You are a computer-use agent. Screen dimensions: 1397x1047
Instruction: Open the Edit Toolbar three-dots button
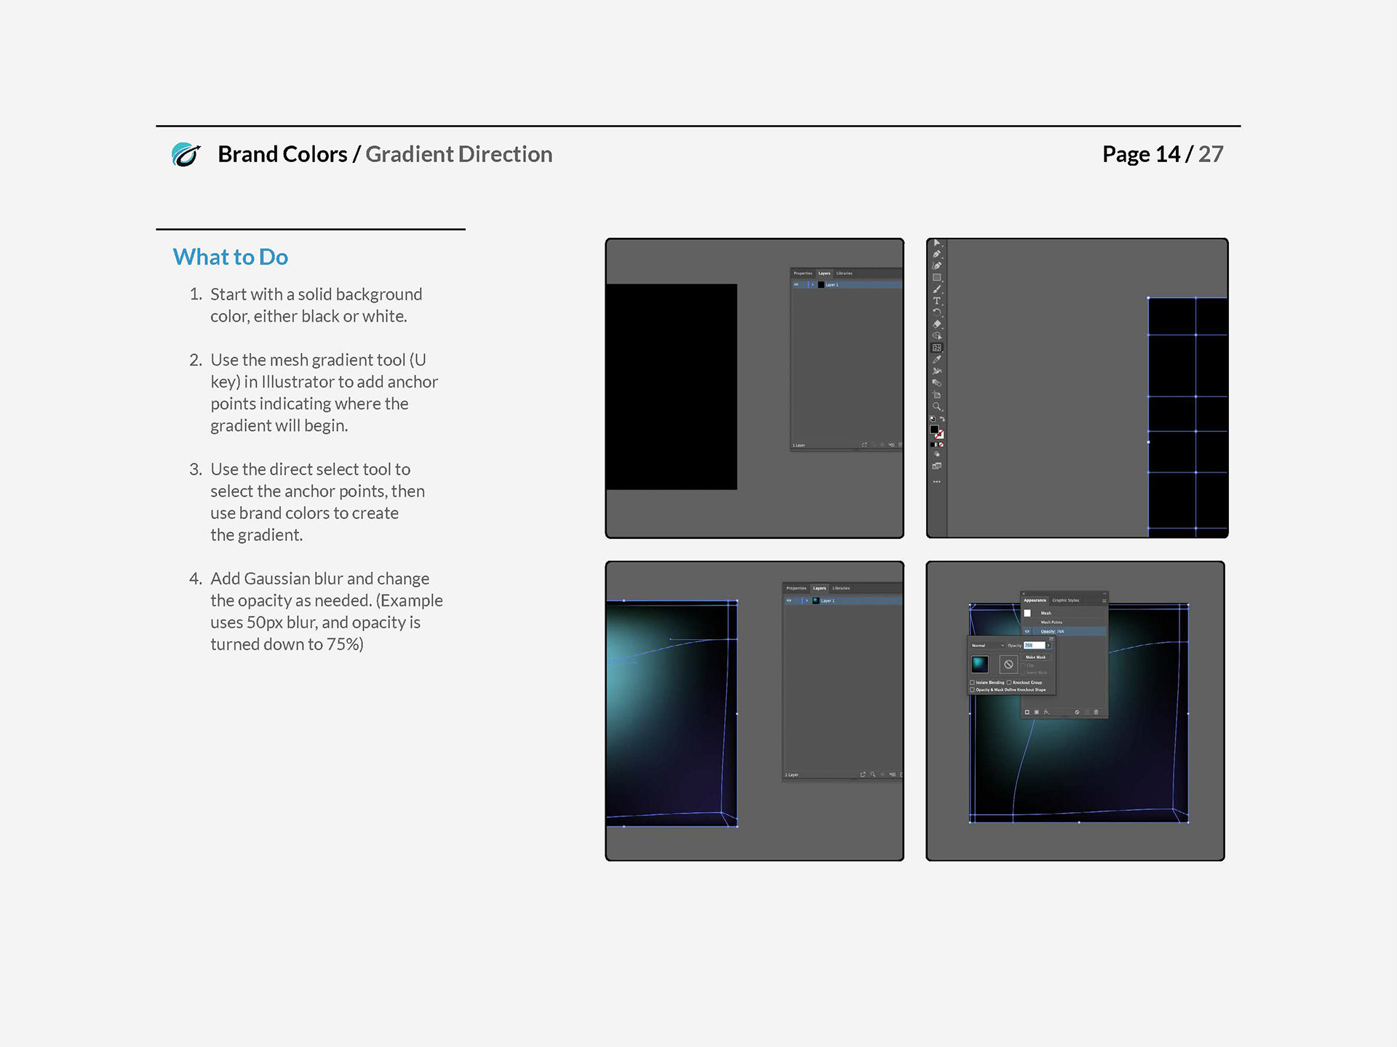click(937, 481)
